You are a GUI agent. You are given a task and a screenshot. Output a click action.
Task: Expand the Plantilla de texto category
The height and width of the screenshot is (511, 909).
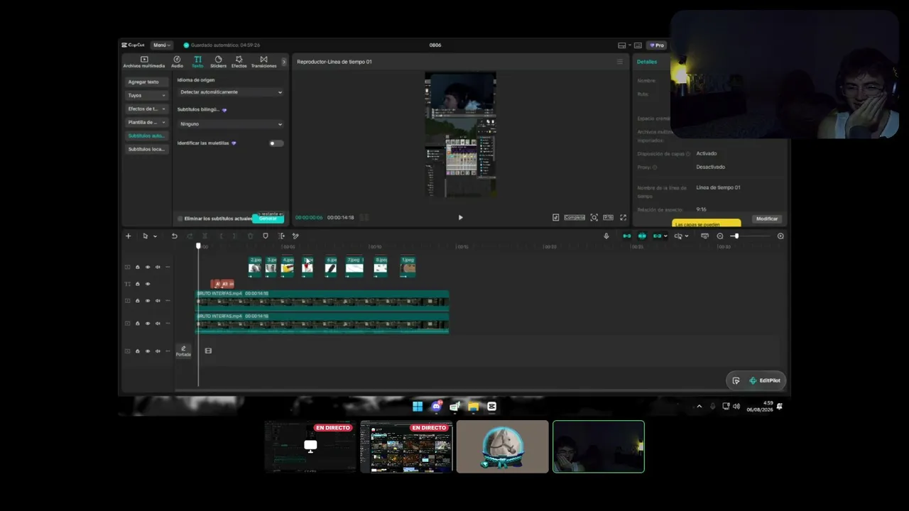[x=146, y=122]
